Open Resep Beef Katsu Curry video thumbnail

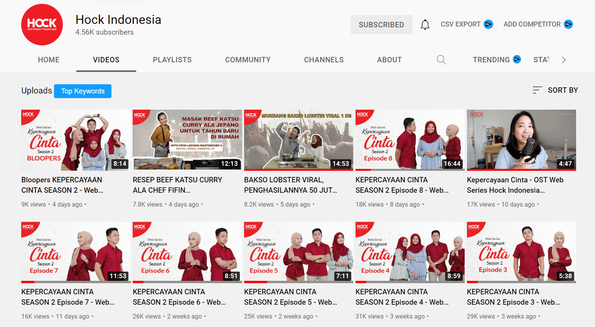click(x=187, y=140)
